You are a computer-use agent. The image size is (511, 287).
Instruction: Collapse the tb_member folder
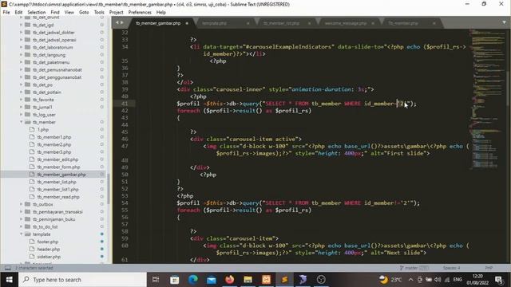click(22, 122)
